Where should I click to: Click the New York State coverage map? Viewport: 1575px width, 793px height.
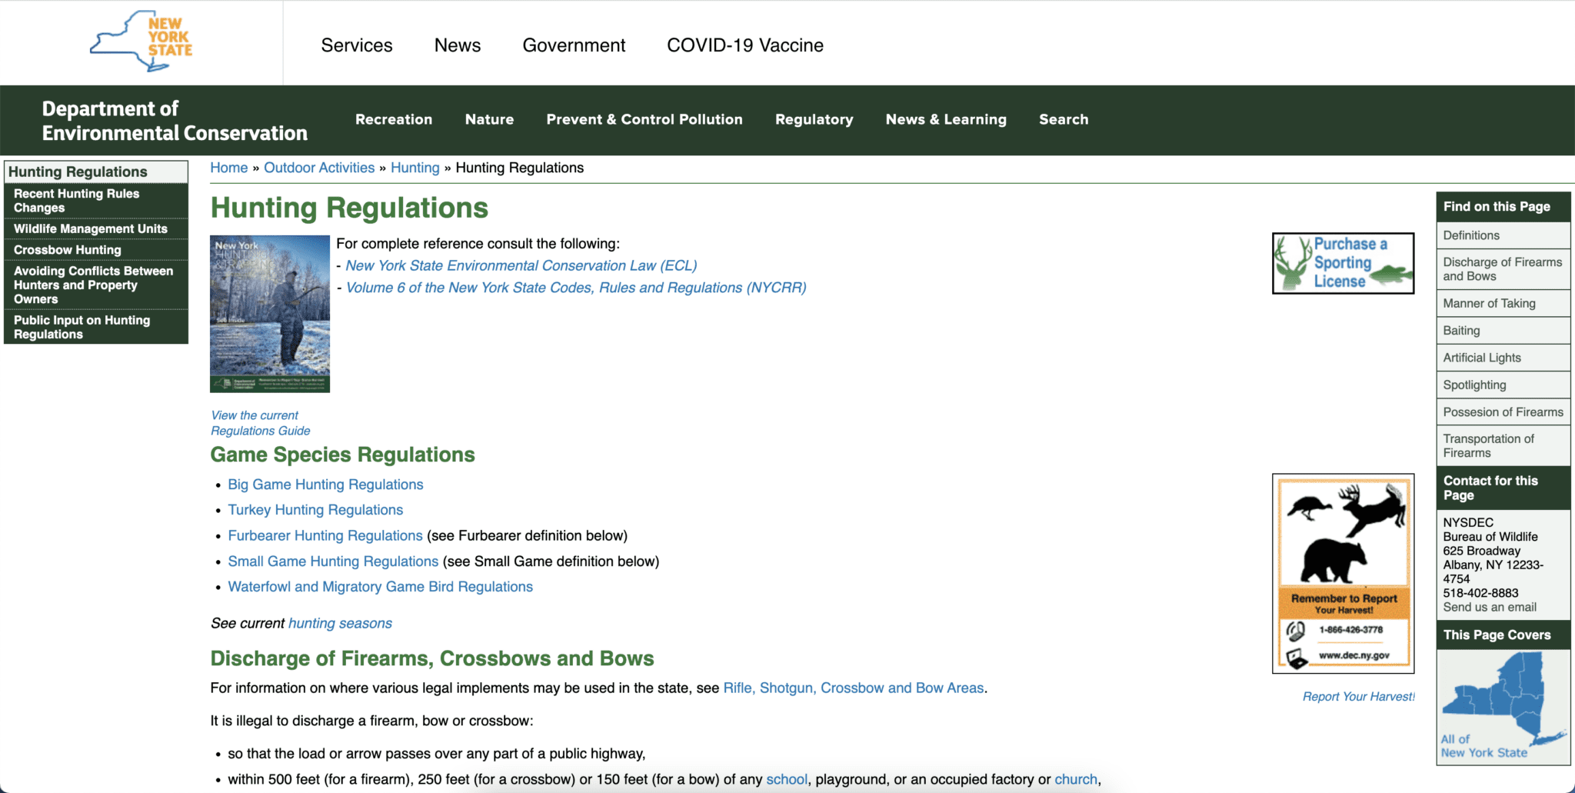(x=1503, y=707)
